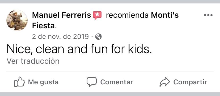Open Manuel Ferreris's profile picture
Screen dimensions: 220x96
17,20
